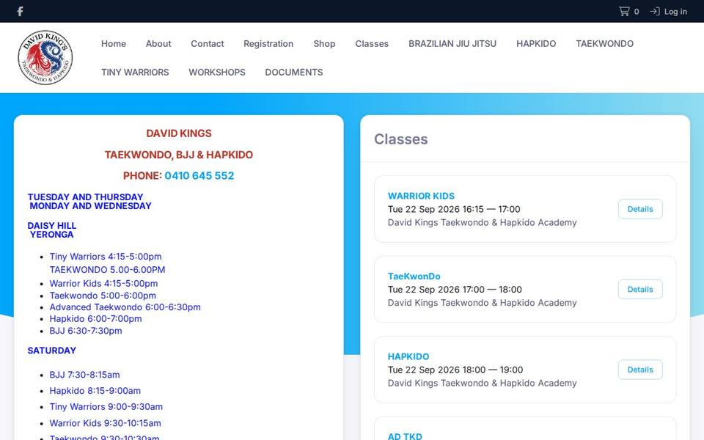
Task: Visit the TINY WARRIORS page
Action: [135, 73]
